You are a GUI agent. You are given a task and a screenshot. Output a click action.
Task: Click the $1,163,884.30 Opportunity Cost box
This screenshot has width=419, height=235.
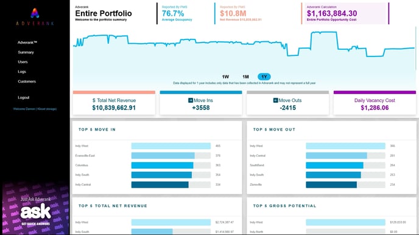coord(345,13)
